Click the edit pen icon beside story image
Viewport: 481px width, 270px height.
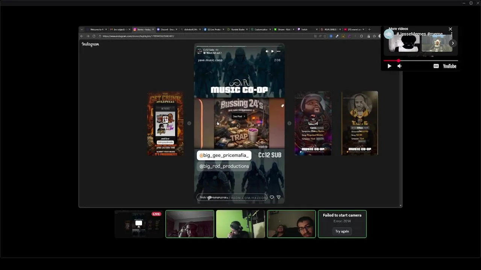point(283,106)
